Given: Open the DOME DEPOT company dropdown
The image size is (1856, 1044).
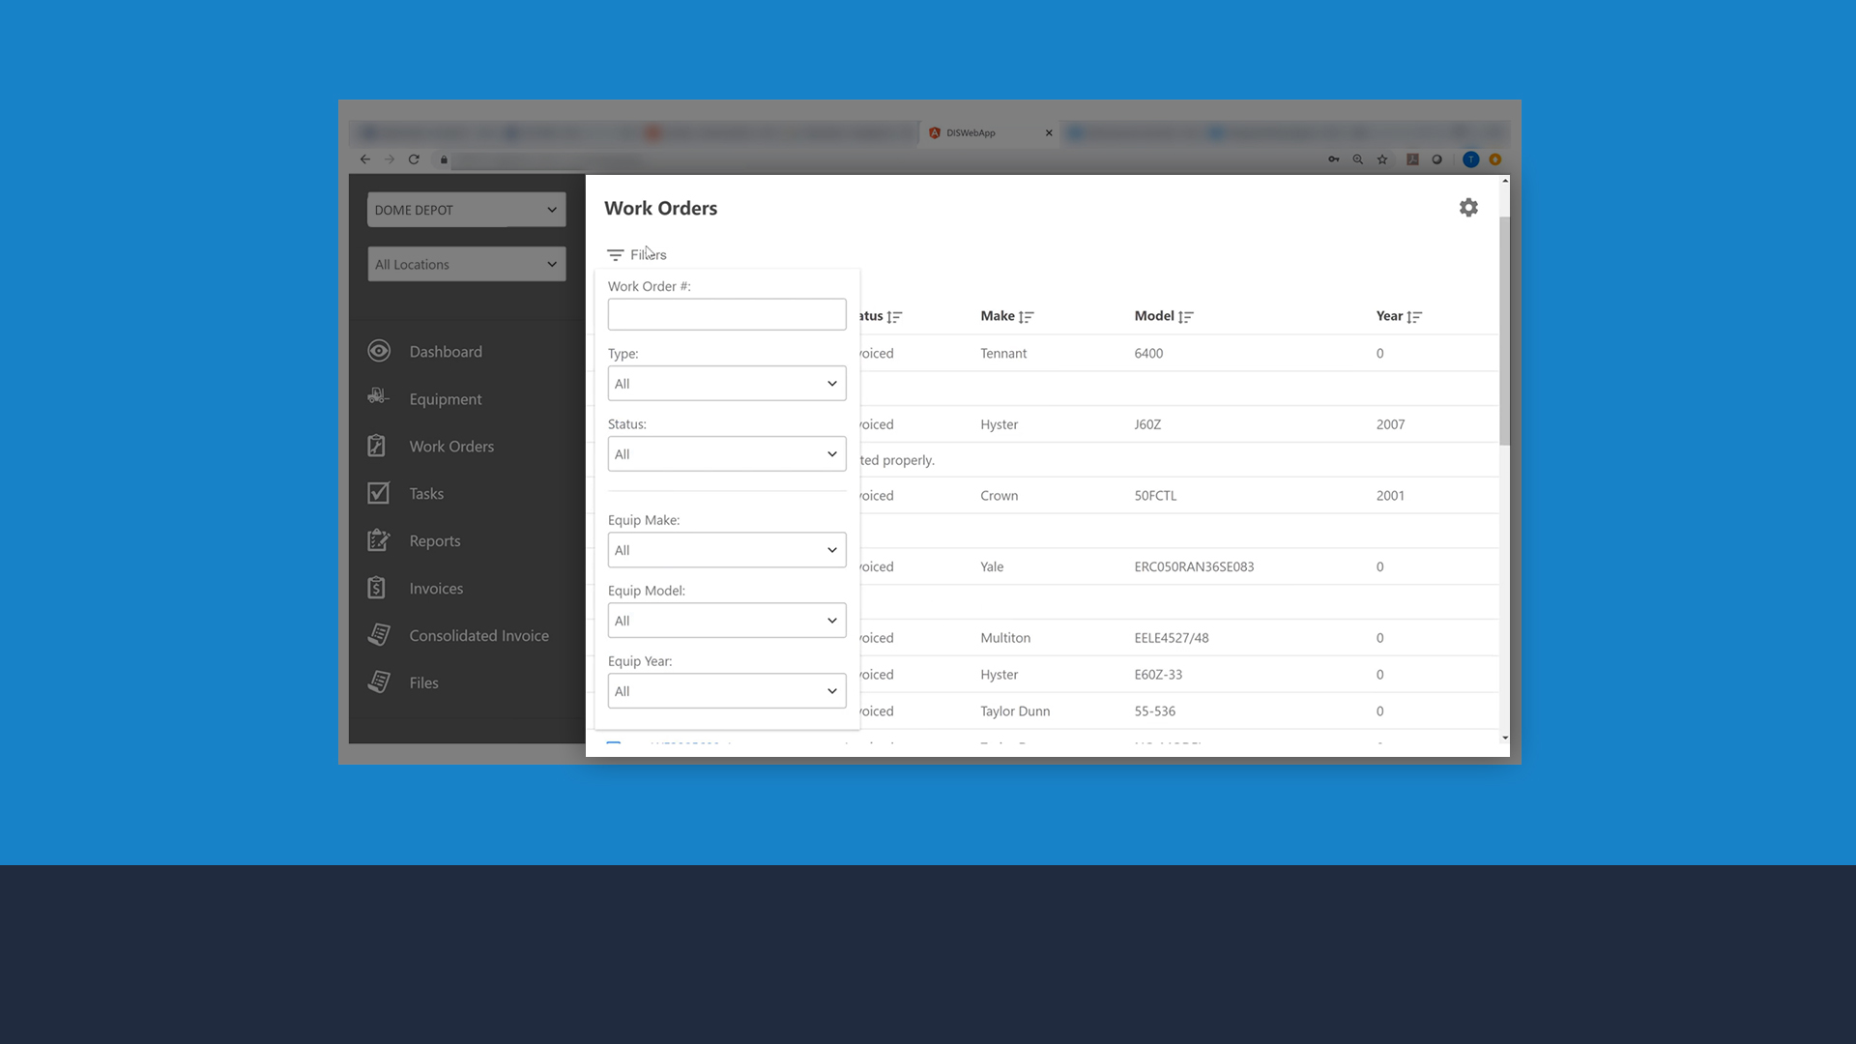Looking at the screenshot, I should [x=466, y=210].
